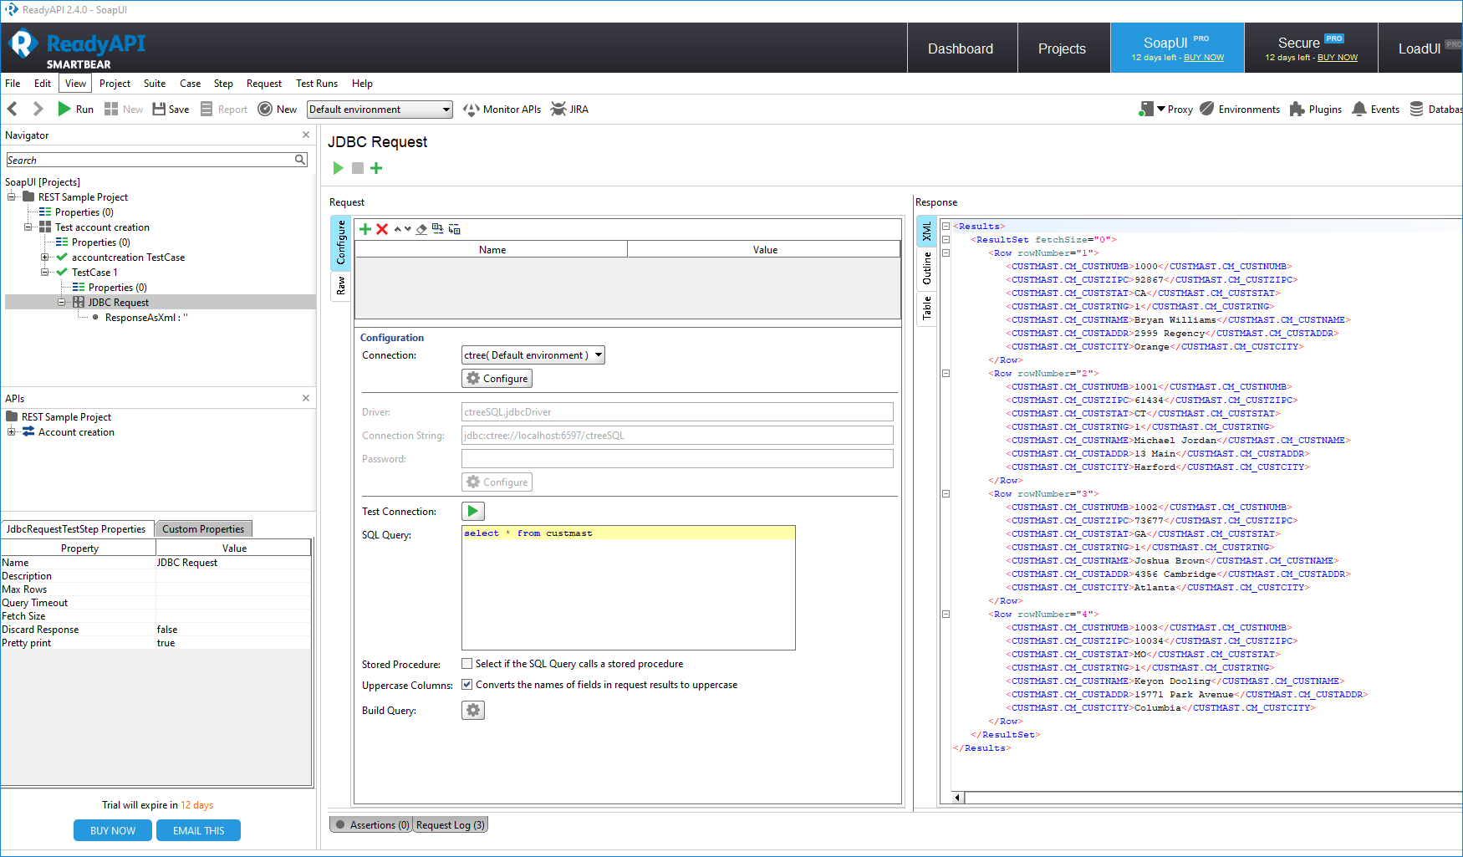
Task: Click the back navigation arrow
Action: pyautogui.click(x=13, y=109)
